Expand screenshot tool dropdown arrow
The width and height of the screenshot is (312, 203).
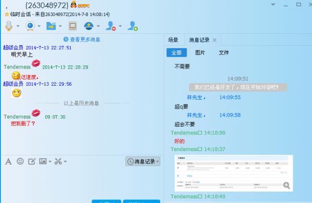tap(66, 161)
